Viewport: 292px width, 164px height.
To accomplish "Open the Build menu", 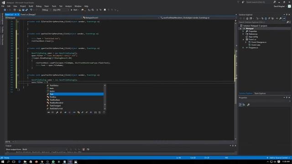I will pos(31,6).
